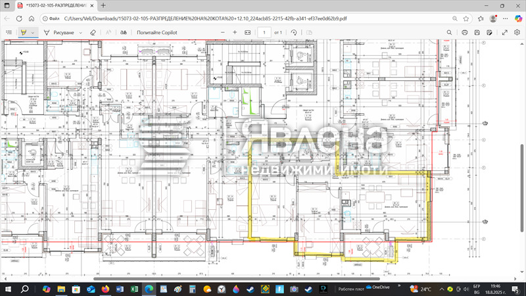Click Попитайте Copilot button
This screenshot has height=296, width=526.
coord(157,32)
